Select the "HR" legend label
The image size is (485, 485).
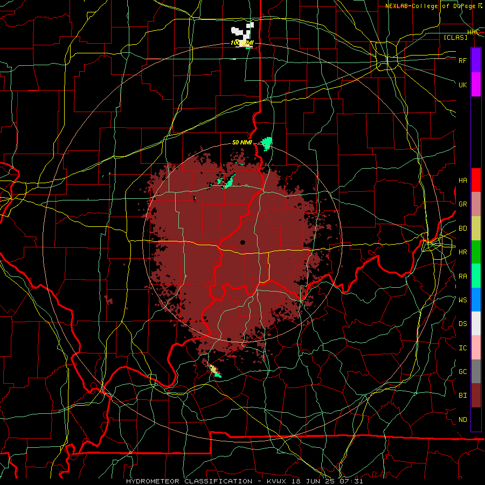(x=462, y=252)
